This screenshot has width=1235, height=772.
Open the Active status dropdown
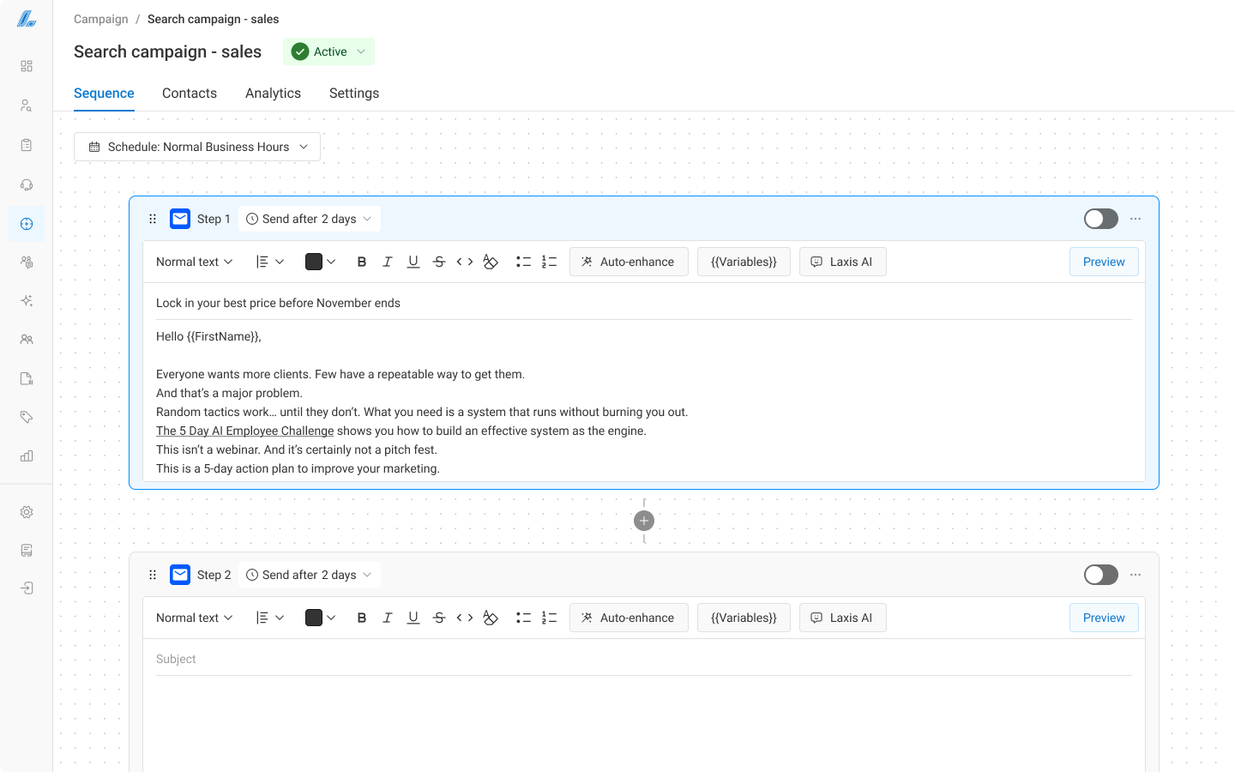click(329, 51)
